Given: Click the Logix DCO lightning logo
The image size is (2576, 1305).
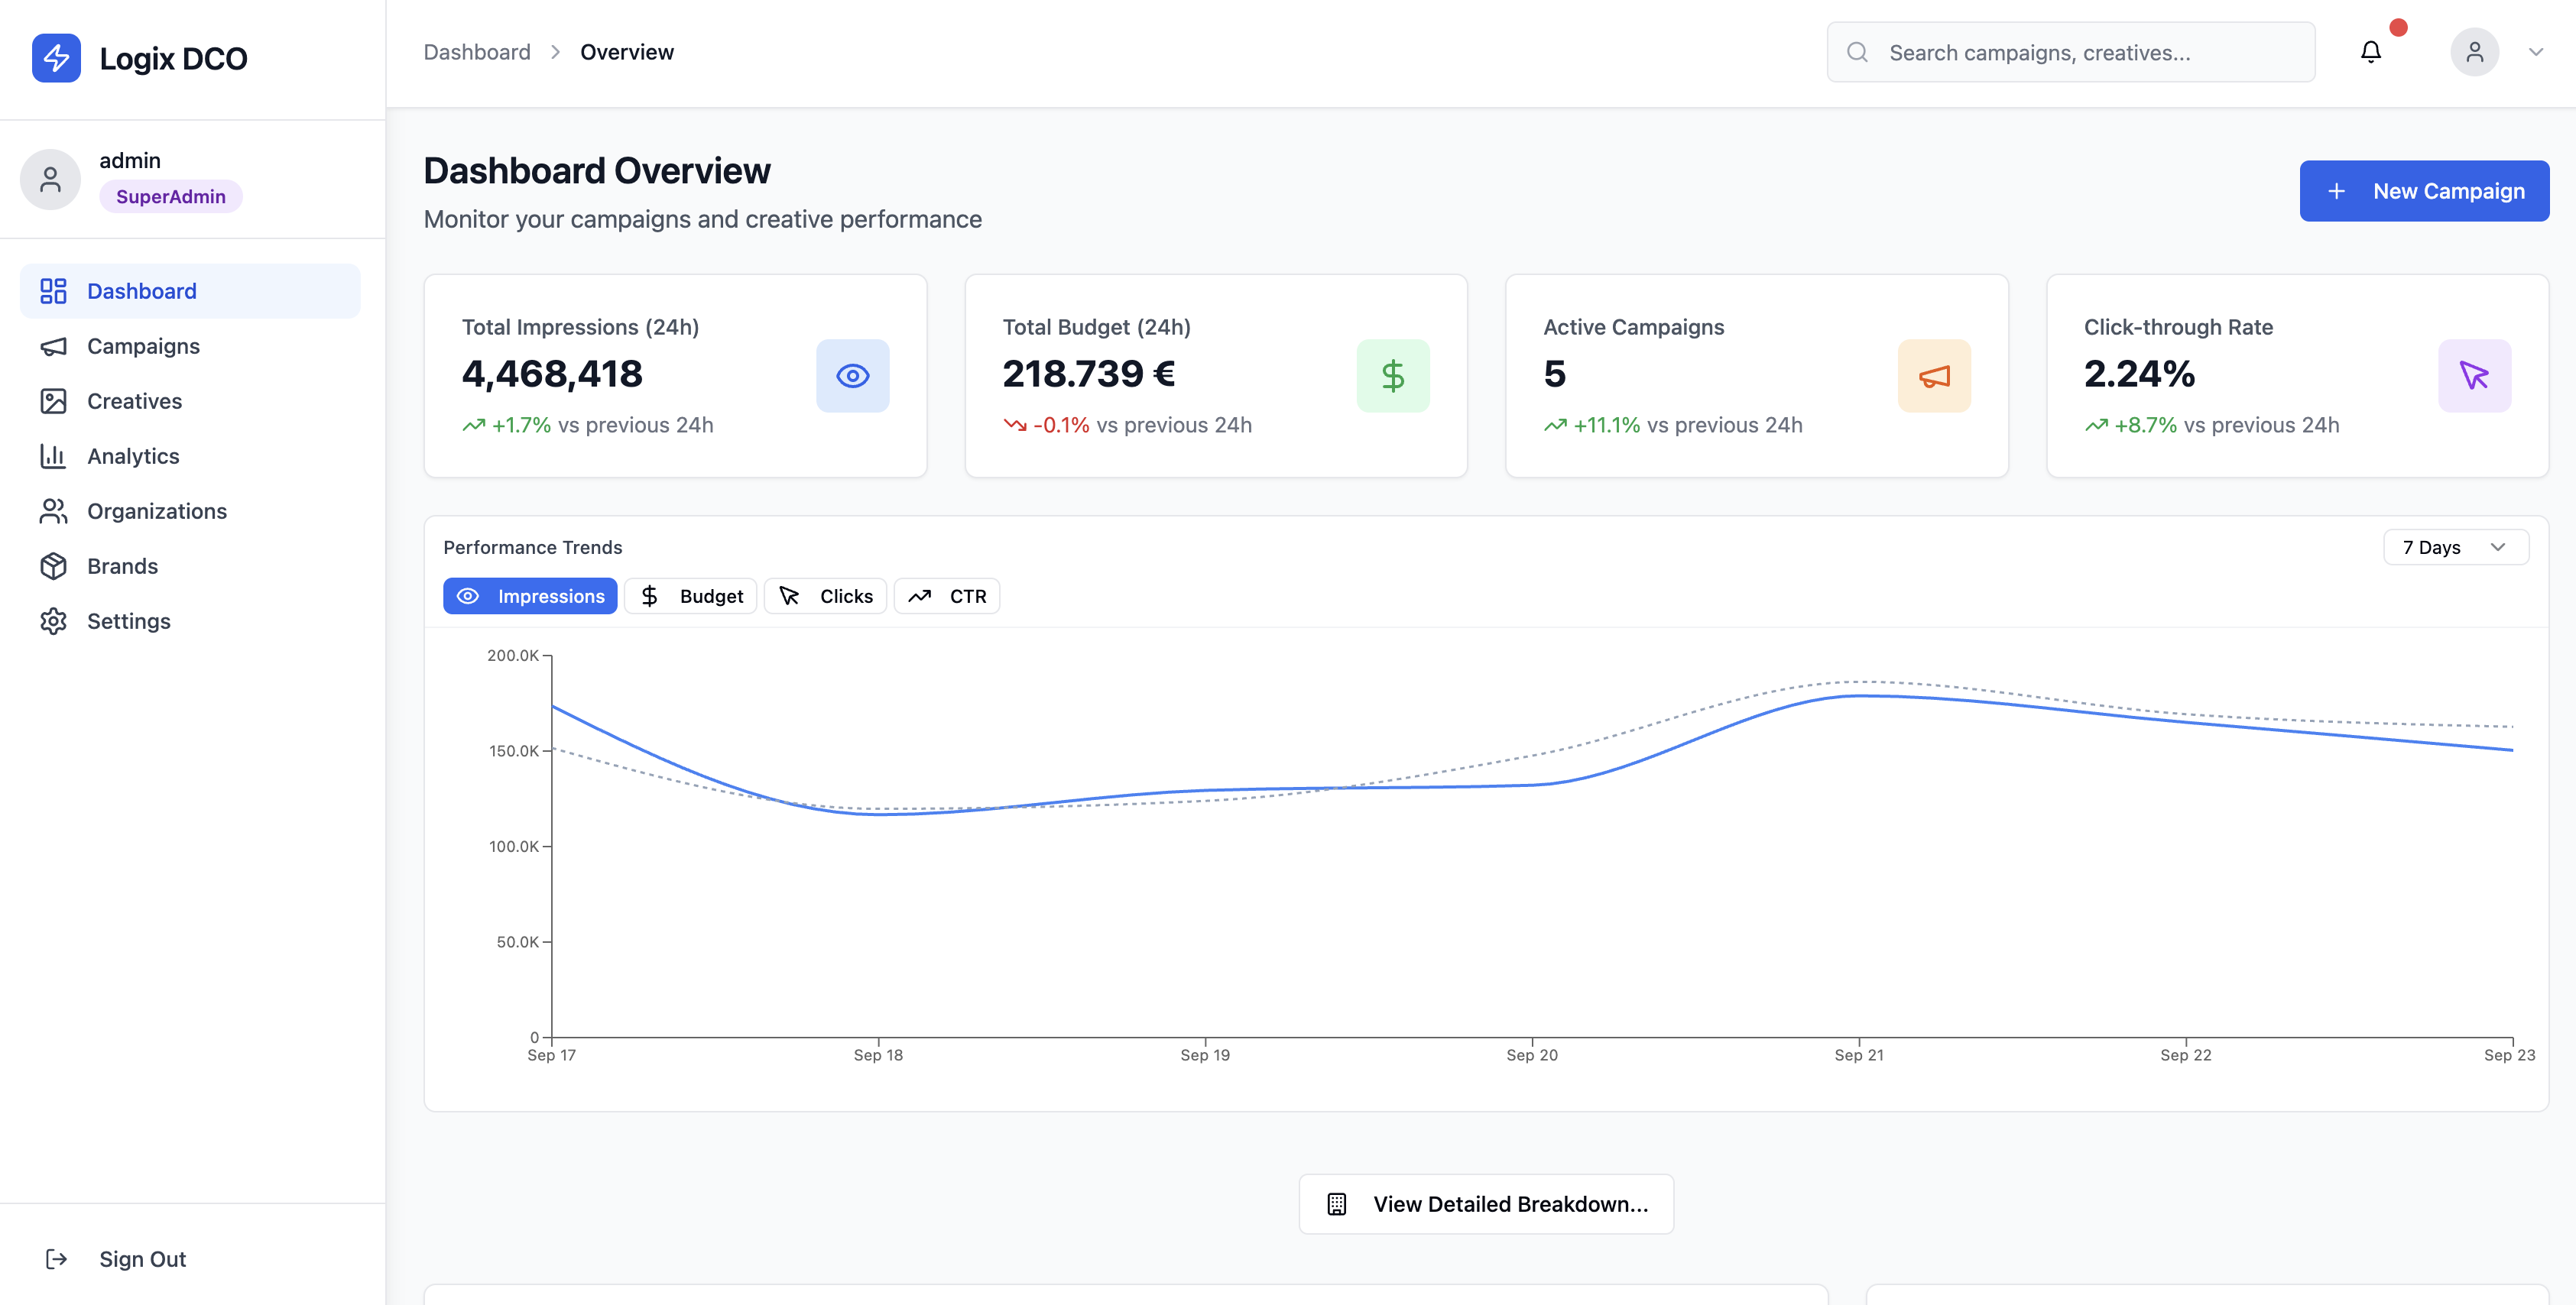Looking at the screenshot, I should coord(56,58).
